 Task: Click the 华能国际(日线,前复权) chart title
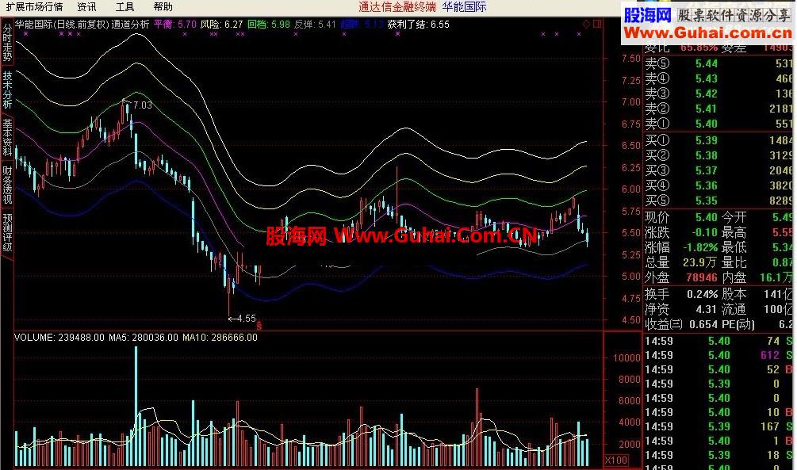pyautogui.click(x=62, y=24)
